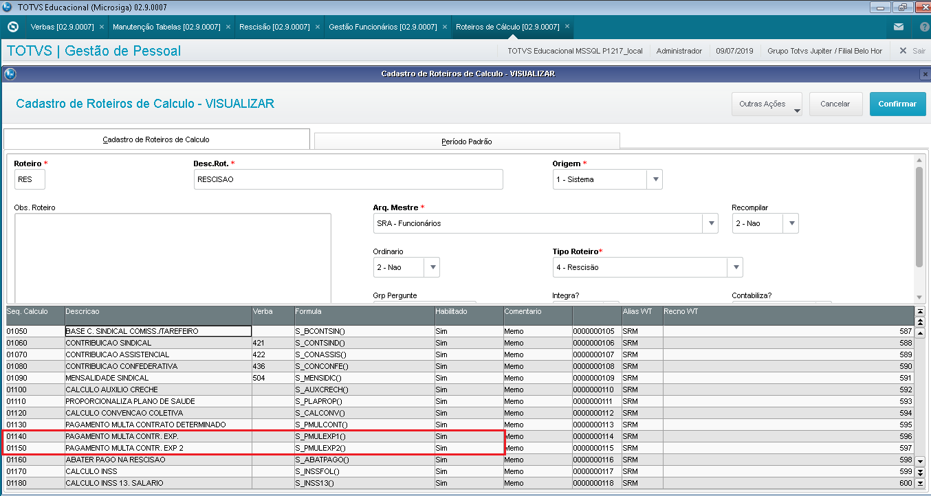This screenshot has height=496, width=931.
Task: Click the Cancelar button
Action: [835, 104]
